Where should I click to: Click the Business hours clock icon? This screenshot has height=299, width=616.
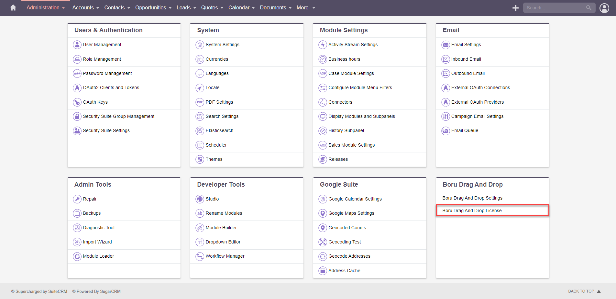tap(323, 59)
